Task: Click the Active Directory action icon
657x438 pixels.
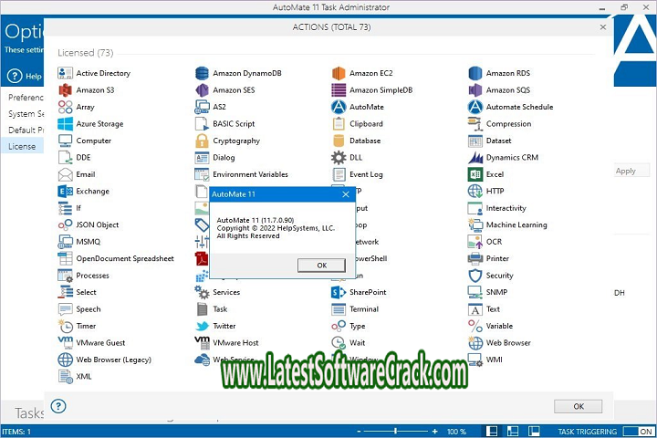Action: [65, 73]
